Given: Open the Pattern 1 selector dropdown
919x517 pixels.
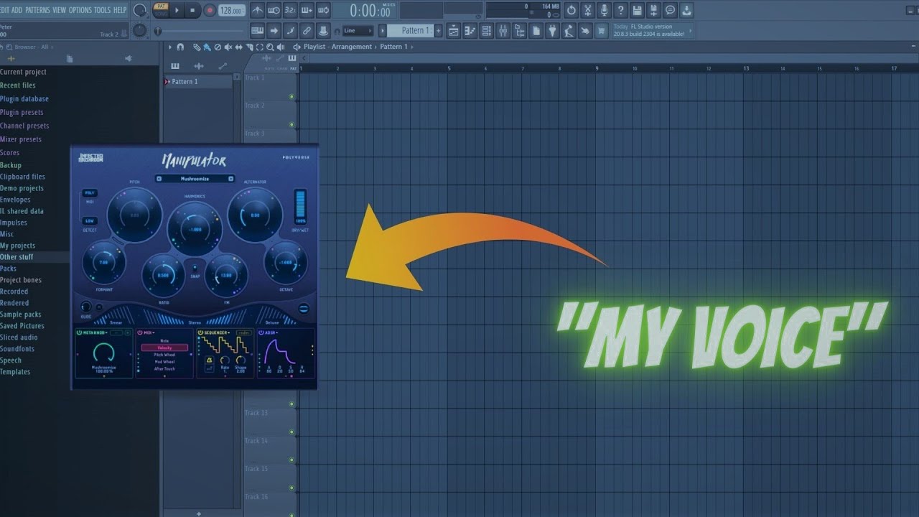Looking at the screenshot, I should (x=410, y=31).
